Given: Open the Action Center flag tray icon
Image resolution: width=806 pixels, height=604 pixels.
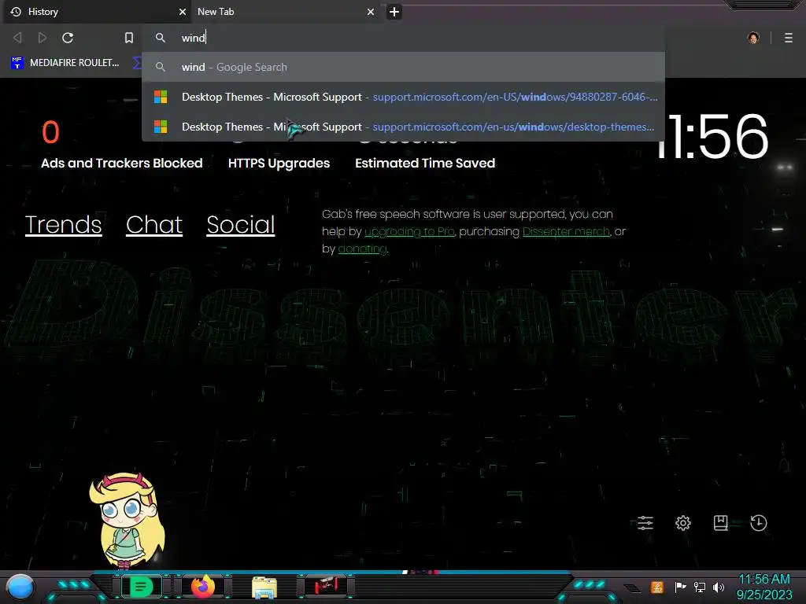Looking at the screenshot, I should tap(680, 587).
